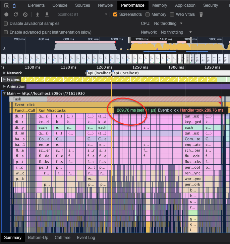Click the per...oot flame block
Image resolution: width=230 pixels, height=244 pixels.
pos(192,167)
